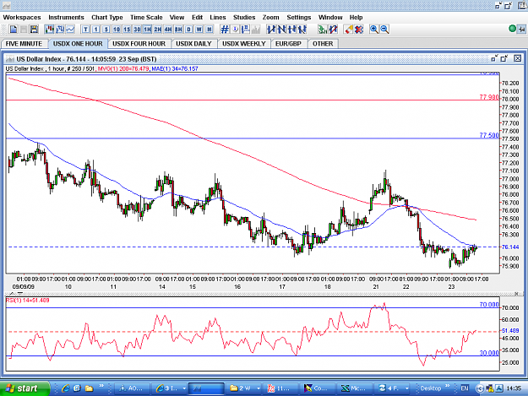Set timescale to 10 minutes
The image size is (528, 396).
coord(117,30)
